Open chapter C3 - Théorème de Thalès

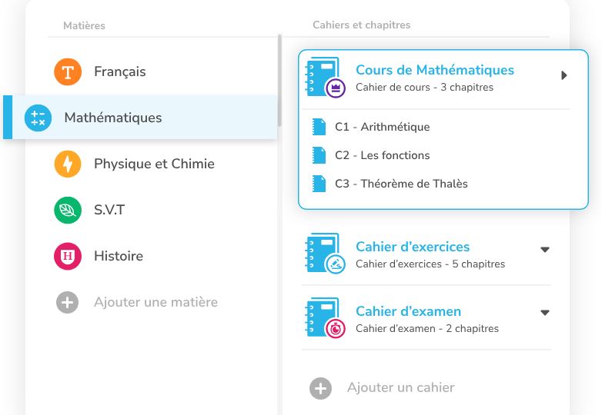click(400, 184)
